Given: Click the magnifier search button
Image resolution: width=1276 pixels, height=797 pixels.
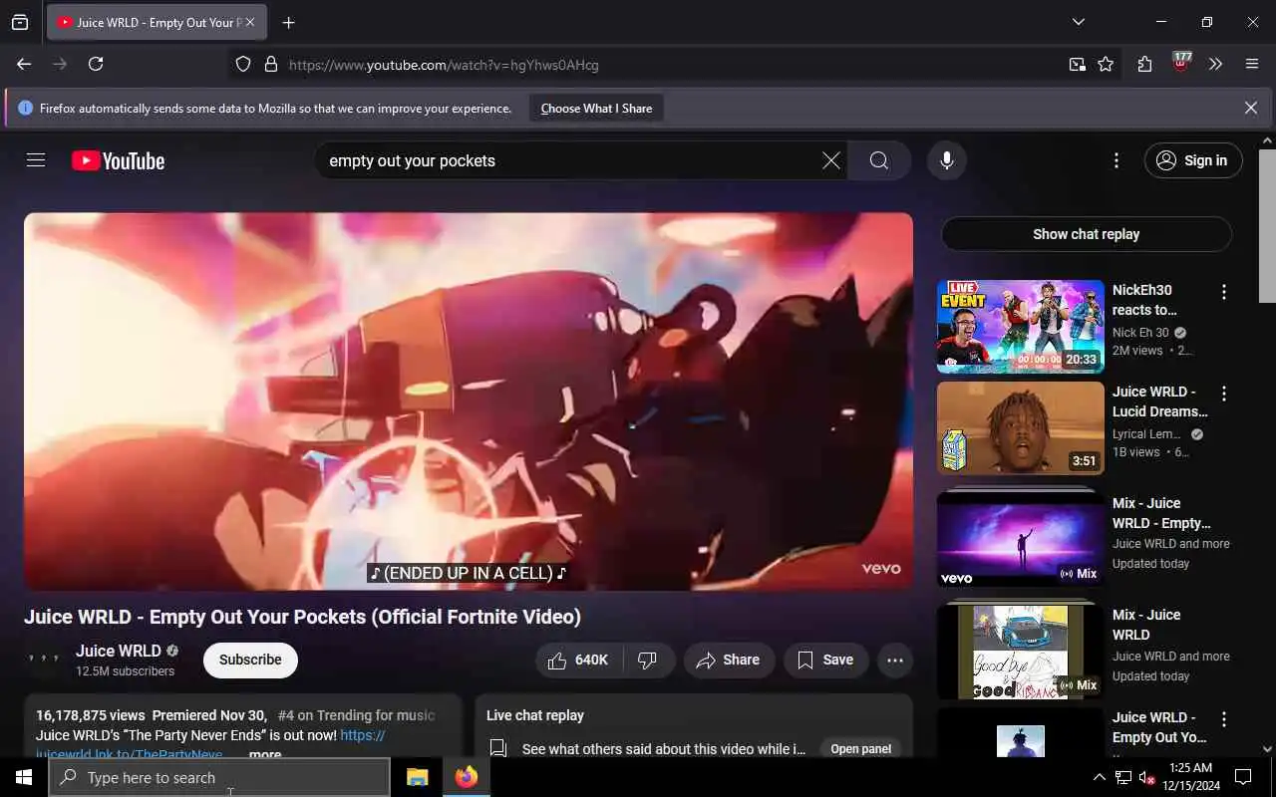Looking at the screenshot, I should click(x=878, y=160).
